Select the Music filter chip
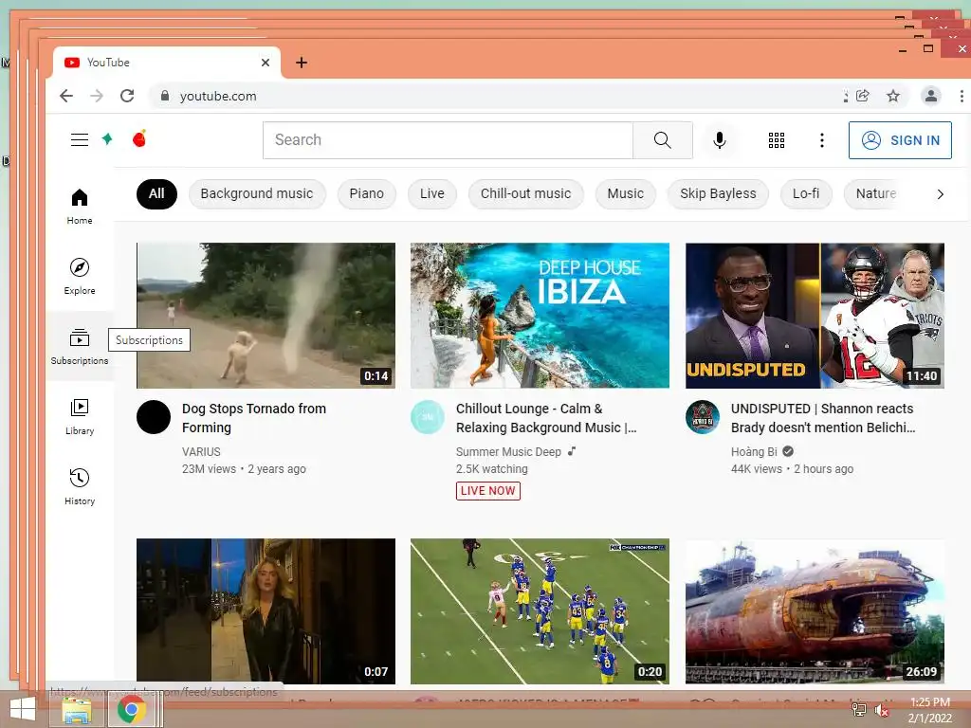Image resolution: width=971 pixels, height=728 pixels. (626, 193)
